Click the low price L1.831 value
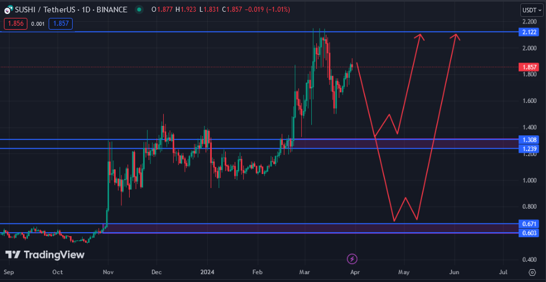Viewport: 546px width, 282px height. coord(209,10)
